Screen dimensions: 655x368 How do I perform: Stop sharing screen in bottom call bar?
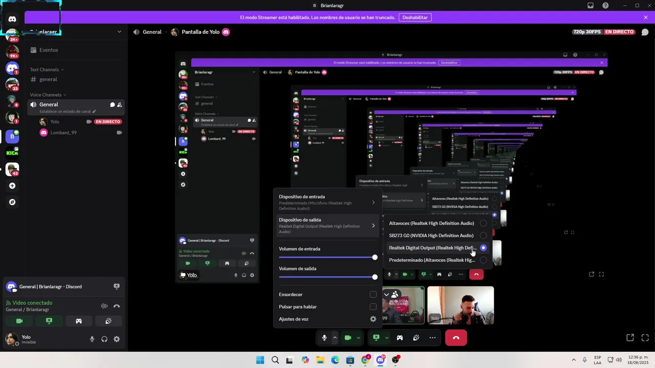click(376, 338)
